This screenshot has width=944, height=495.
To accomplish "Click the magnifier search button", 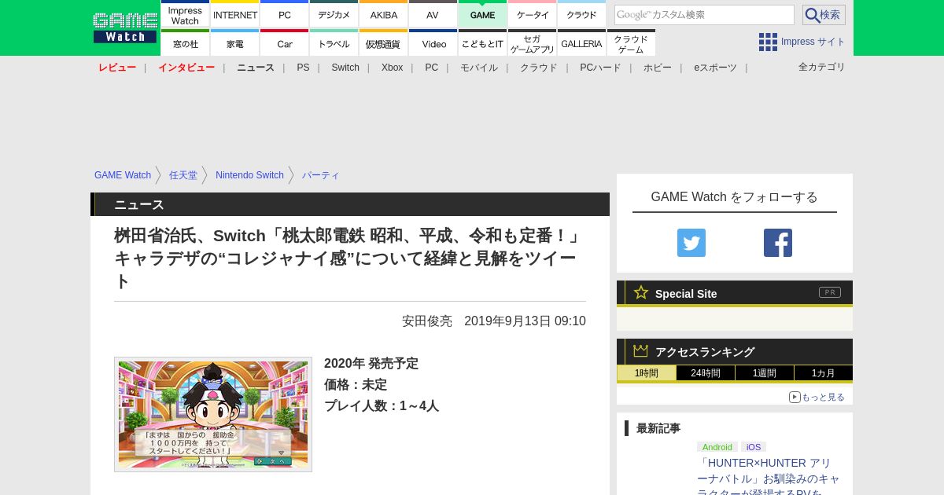I will click(x=824, y=15).
